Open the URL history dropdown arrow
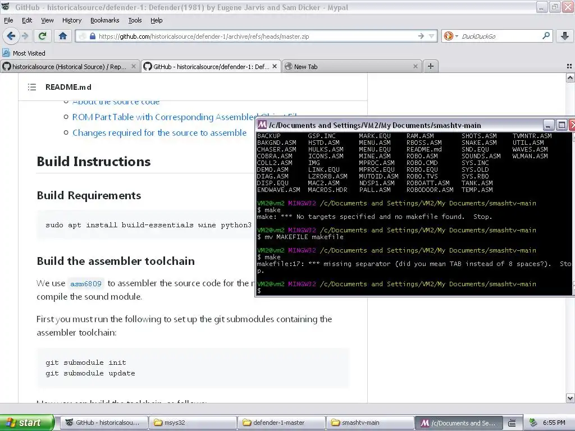The image size is (575, 431). click(x=432, y=36)
